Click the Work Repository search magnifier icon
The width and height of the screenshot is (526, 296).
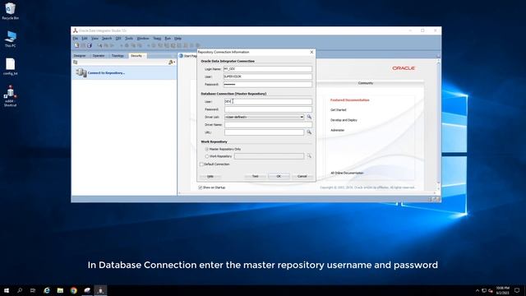309,156
